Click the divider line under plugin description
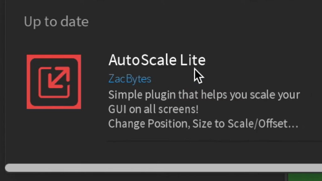322x181 pixels. (214, 141)
